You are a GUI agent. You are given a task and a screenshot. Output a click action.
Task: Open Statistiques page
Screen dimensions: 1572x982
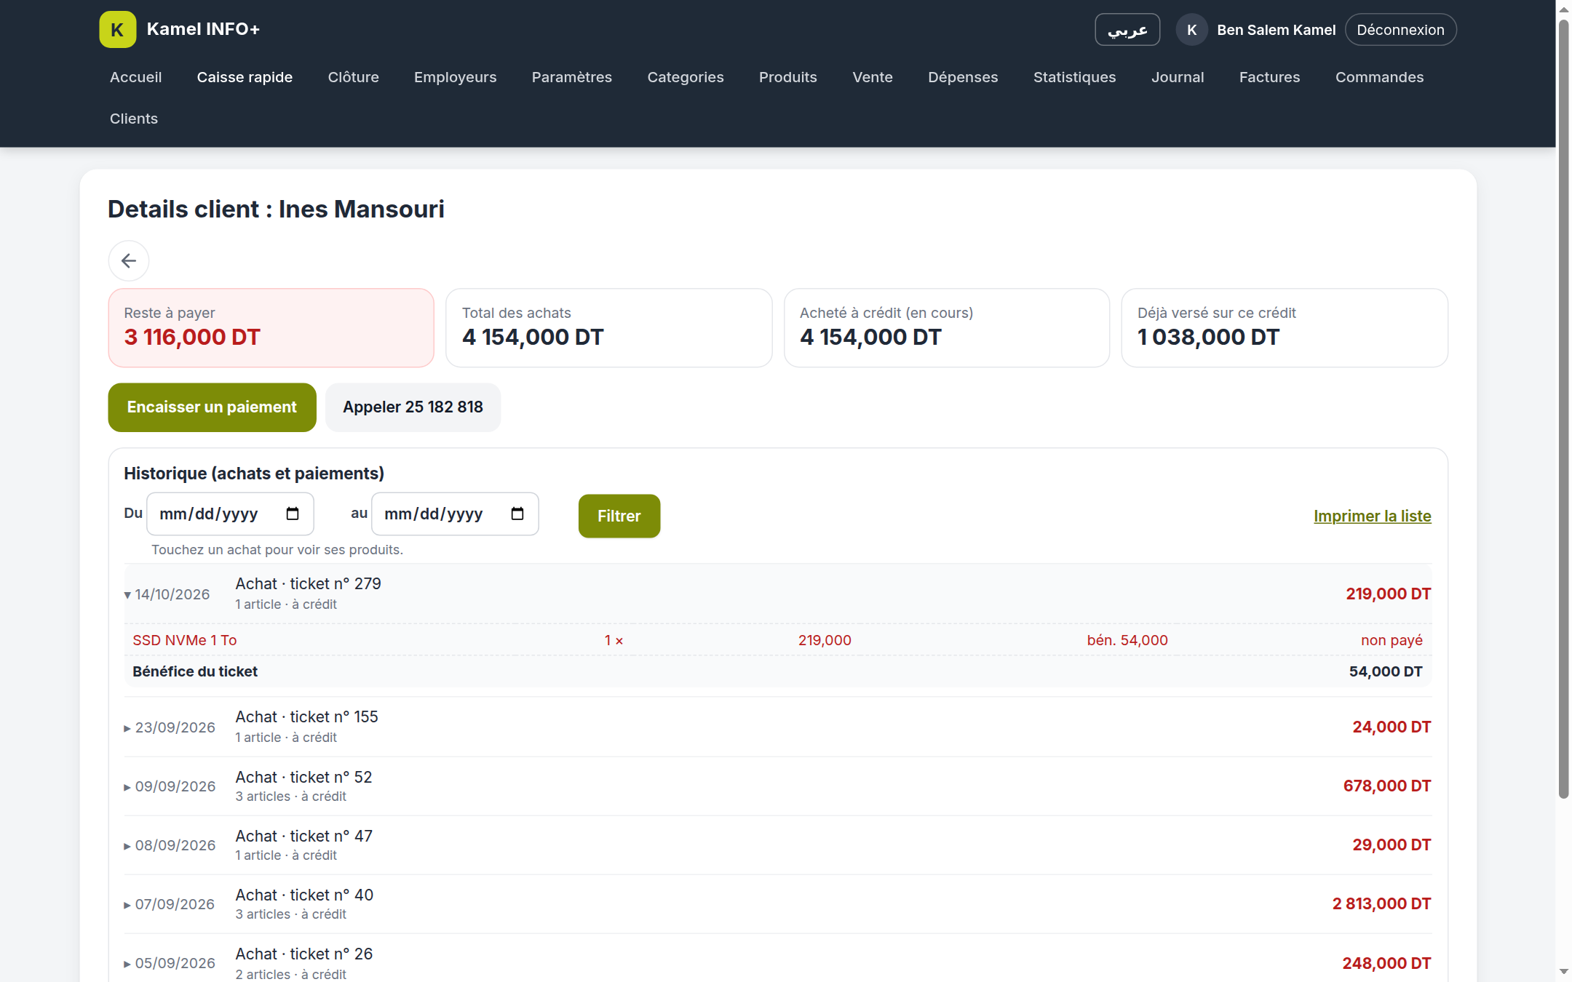point(1074,77)
